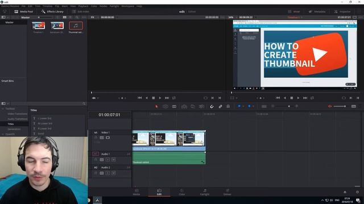Adjust the timeline volume slider
Viewport: 364px width, 204px height.
(x=340, y=106)
